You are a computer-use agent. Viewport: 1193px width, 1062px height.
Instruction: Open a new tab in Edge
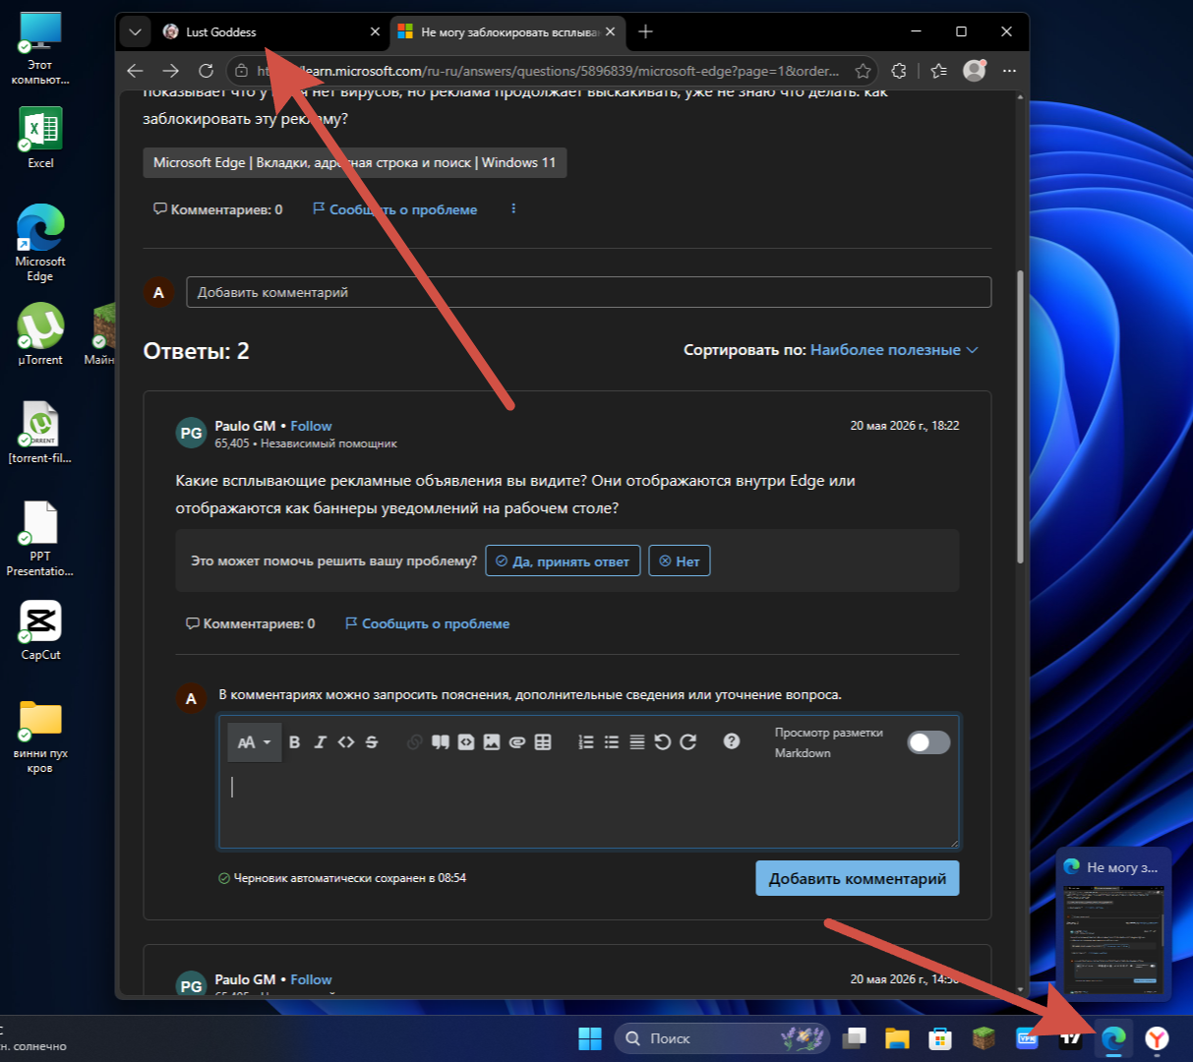[x=645, y=31]
